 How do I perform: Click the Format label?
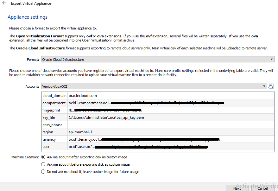33,60
